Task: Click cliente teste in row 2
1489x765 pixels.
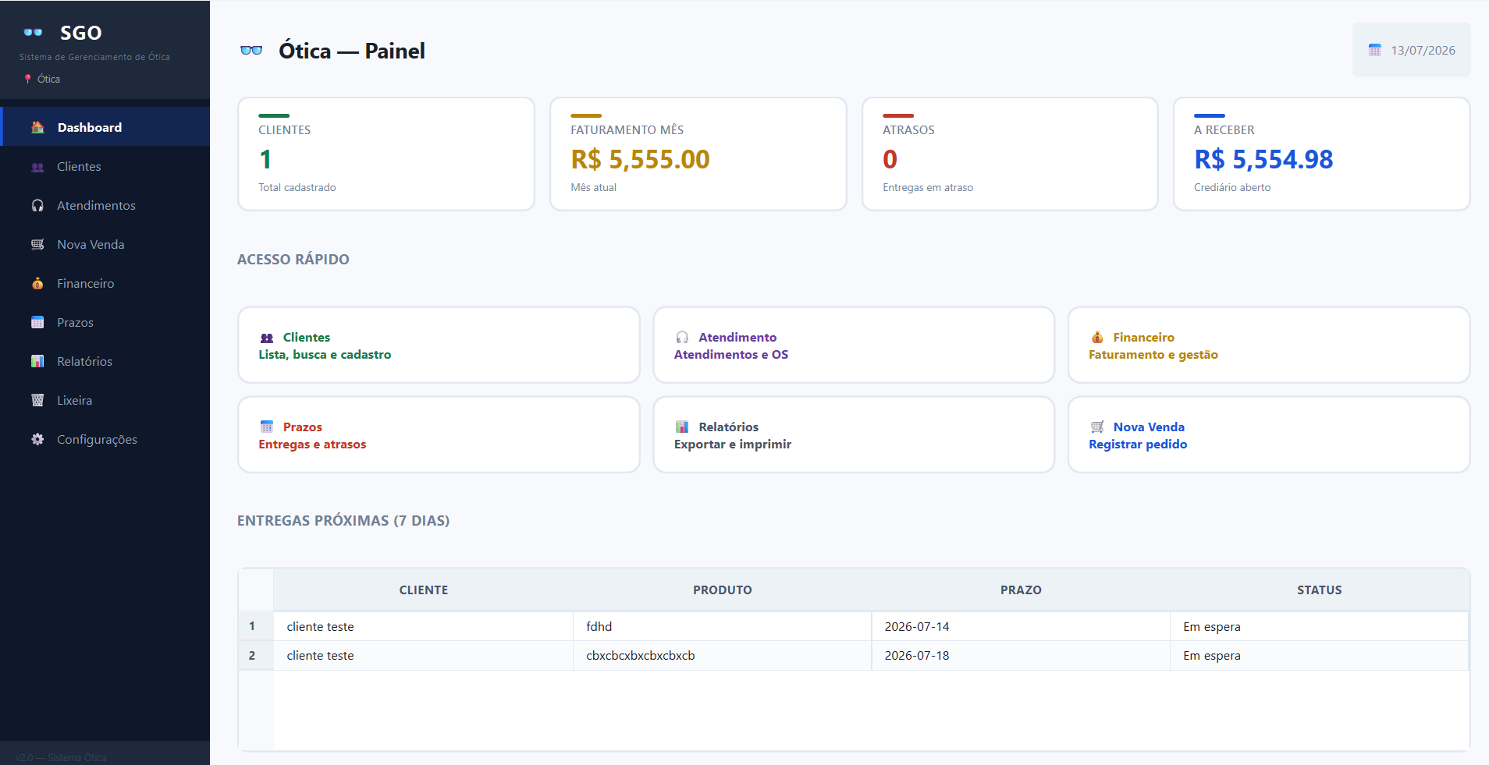Action: (x=424, y=656)
